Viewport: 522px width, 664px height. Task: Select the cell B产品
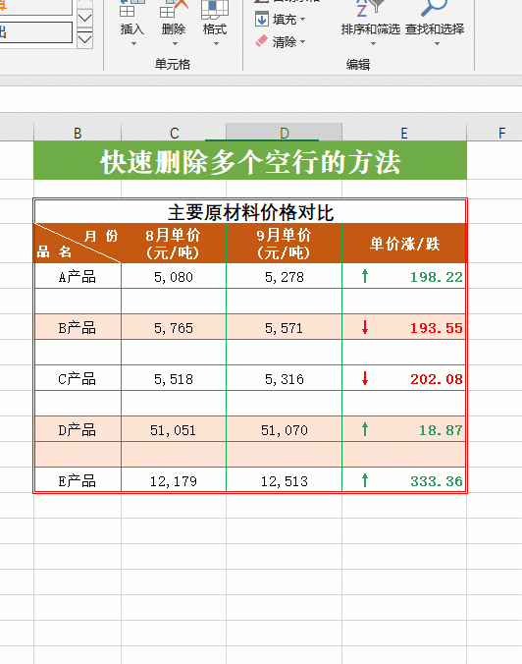tap(78, 327)
